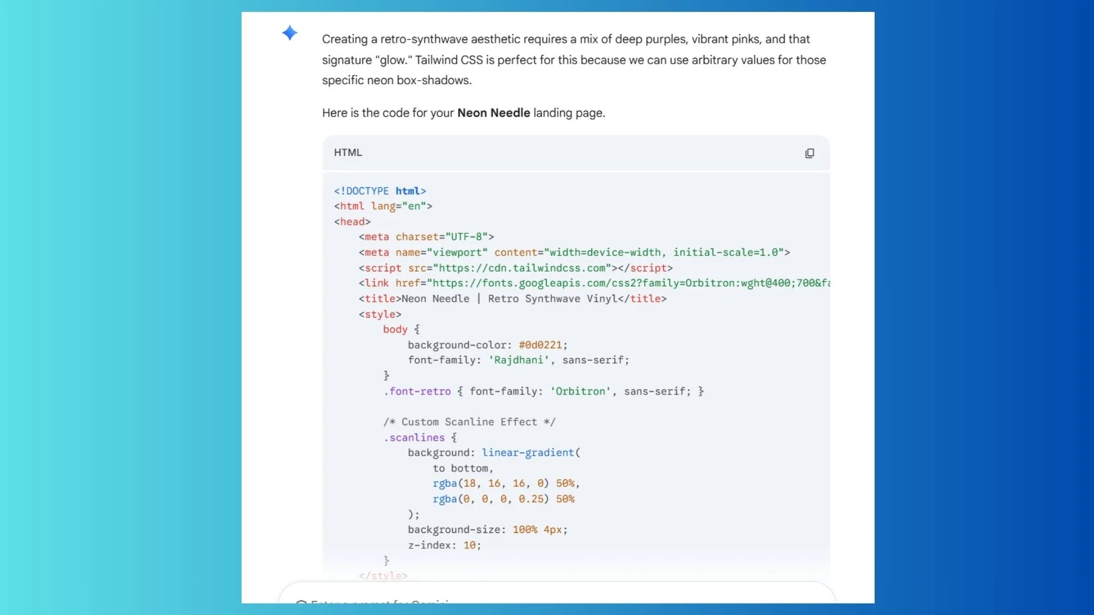Select the Custom Scanline Effect comment
The width and height of the screenshot is (1094, 615).
tap(469, 422)
